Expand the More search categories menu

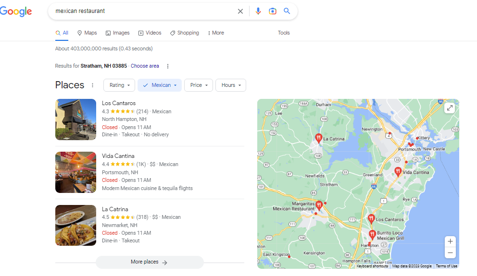tap(216, 33)
